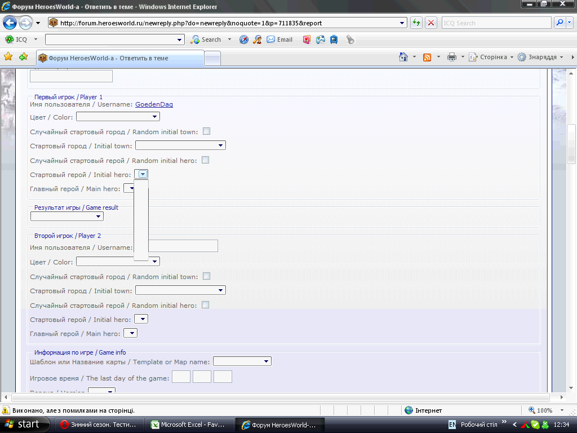Select the Форум HeroesWorld-а tab

(120, 58)
